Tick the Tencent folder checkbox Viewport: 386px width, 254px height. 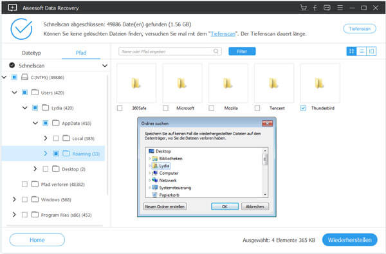pyautogui.click(x=257, y=108)
